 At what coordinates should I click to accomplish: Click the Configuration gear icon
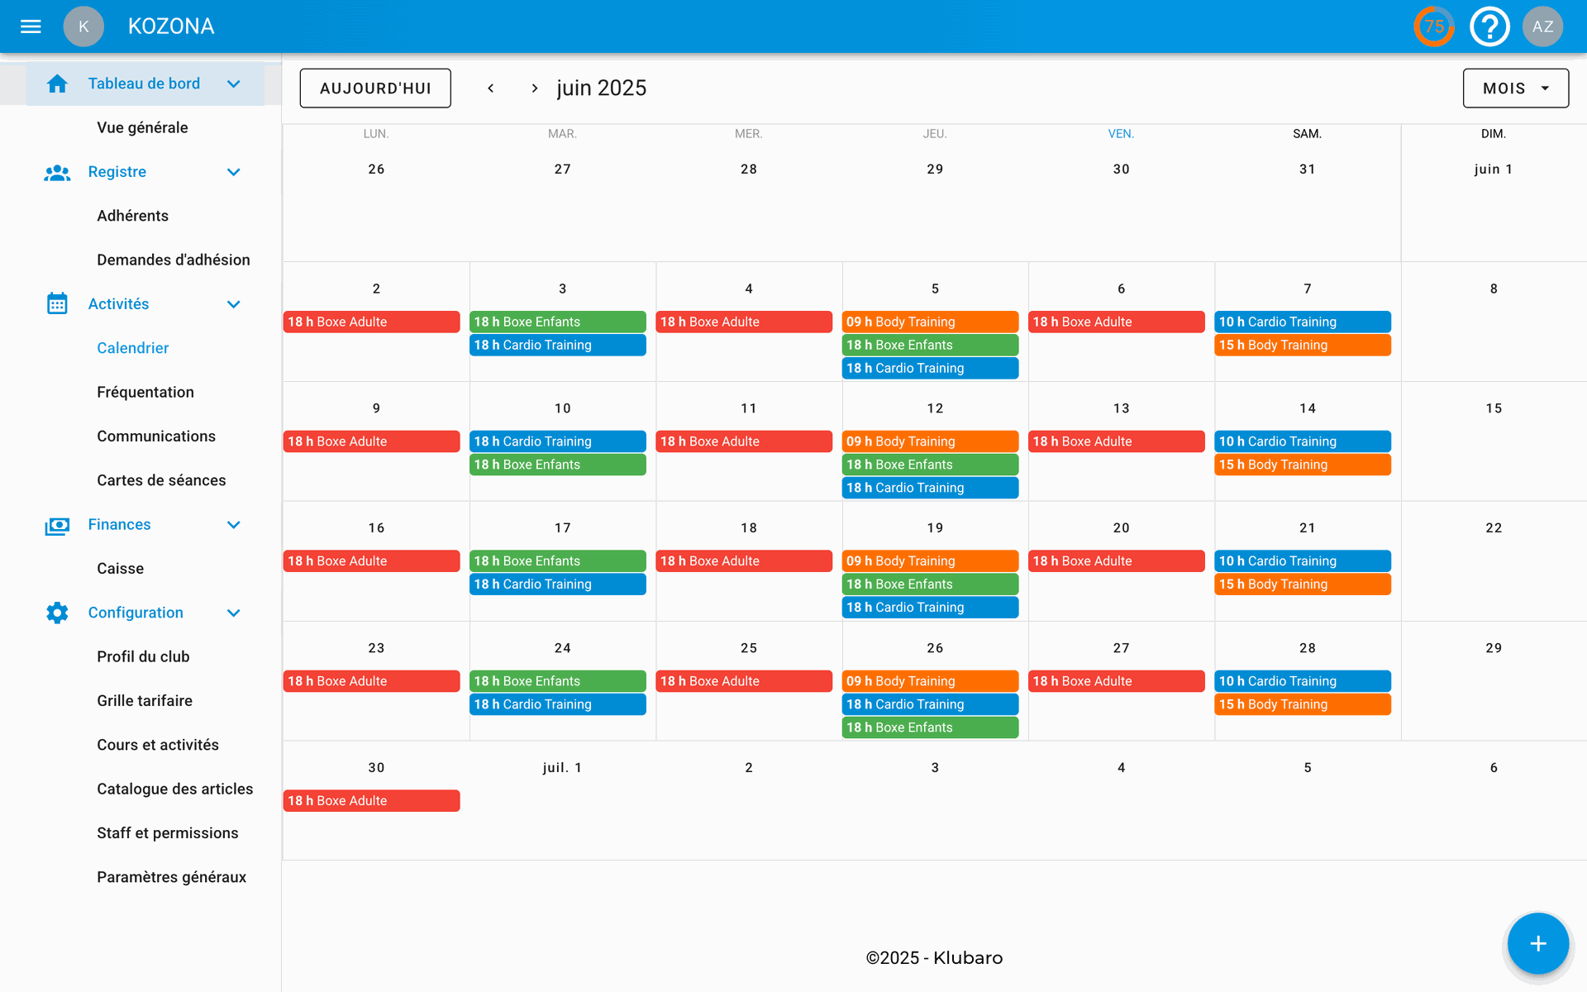pos(57,613)
